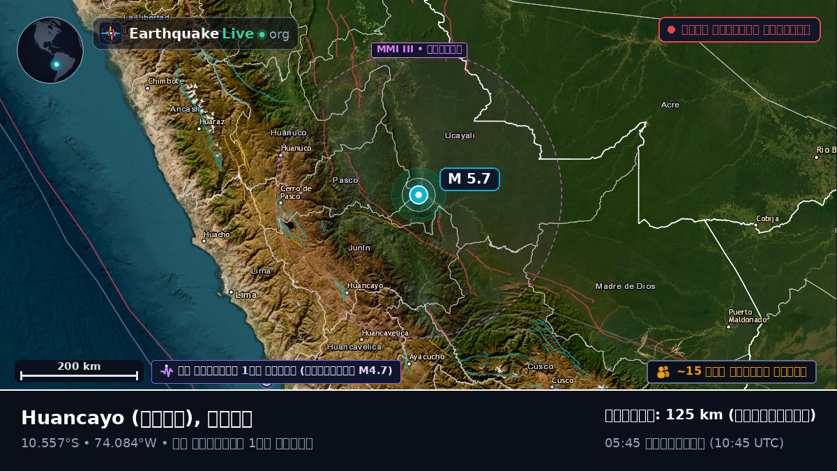Viewport: 837px width, 471px height.
Task: Click the MMI III intensity label
Action: (x=419, y=50)
